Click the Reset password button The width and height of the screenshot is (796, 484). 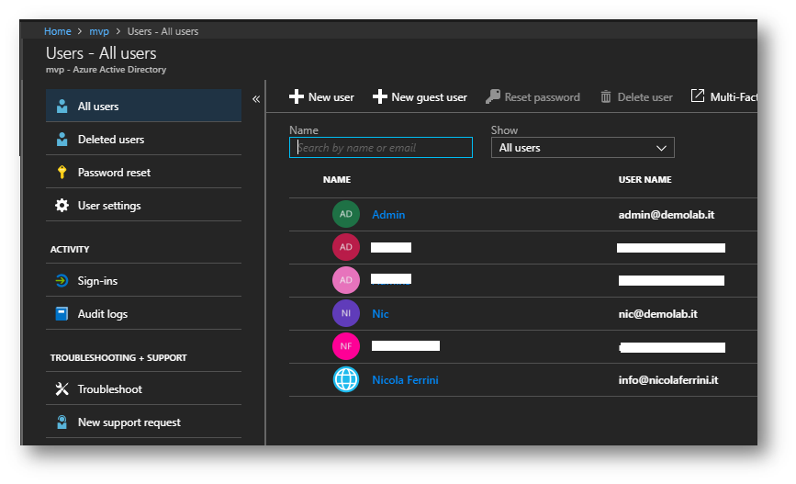(x=533, y=97)
